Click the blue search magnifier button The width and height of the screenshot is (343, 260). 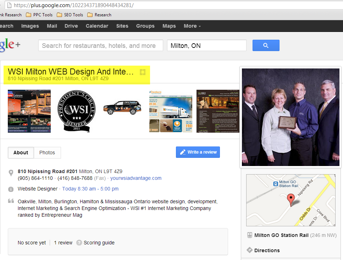pos(266,45)
